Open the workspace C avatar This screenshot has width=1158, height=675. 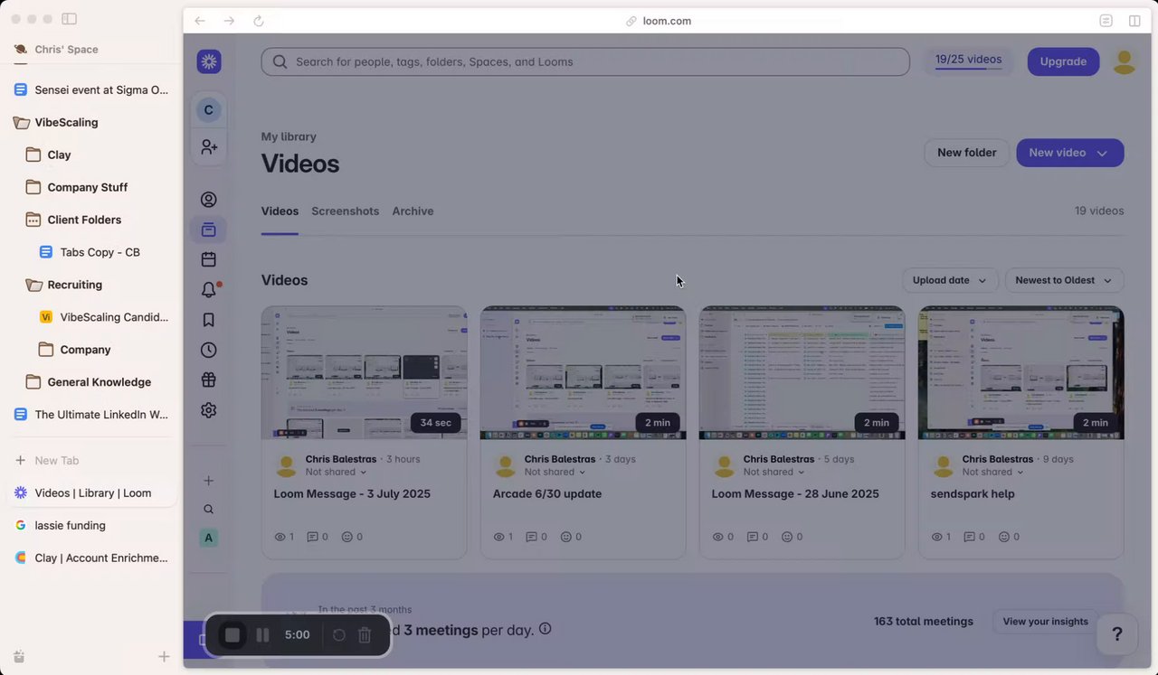click(x=208, y=110)
